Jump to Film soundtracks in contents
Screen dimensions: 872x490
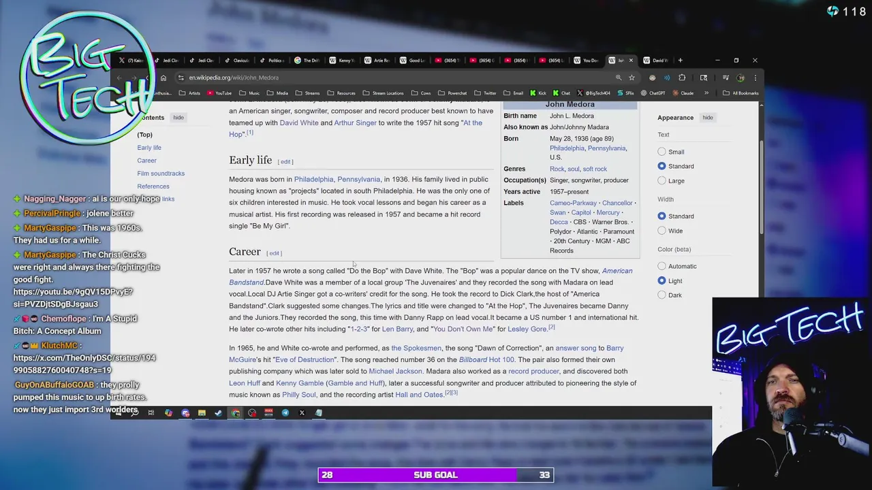[161, 174]
